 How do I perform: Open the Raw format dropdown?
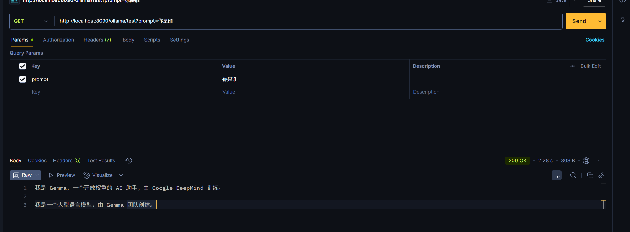click(26, 175)
